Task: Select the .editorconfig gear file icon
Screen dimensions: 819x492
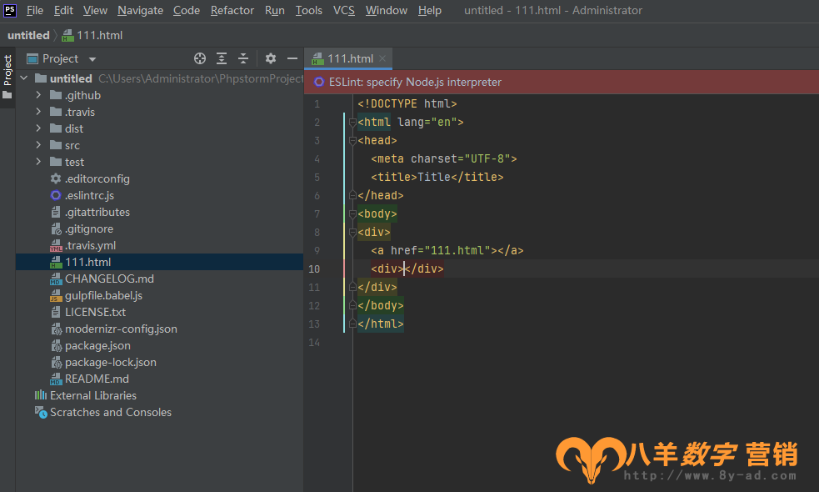Action: coord(55,178)
